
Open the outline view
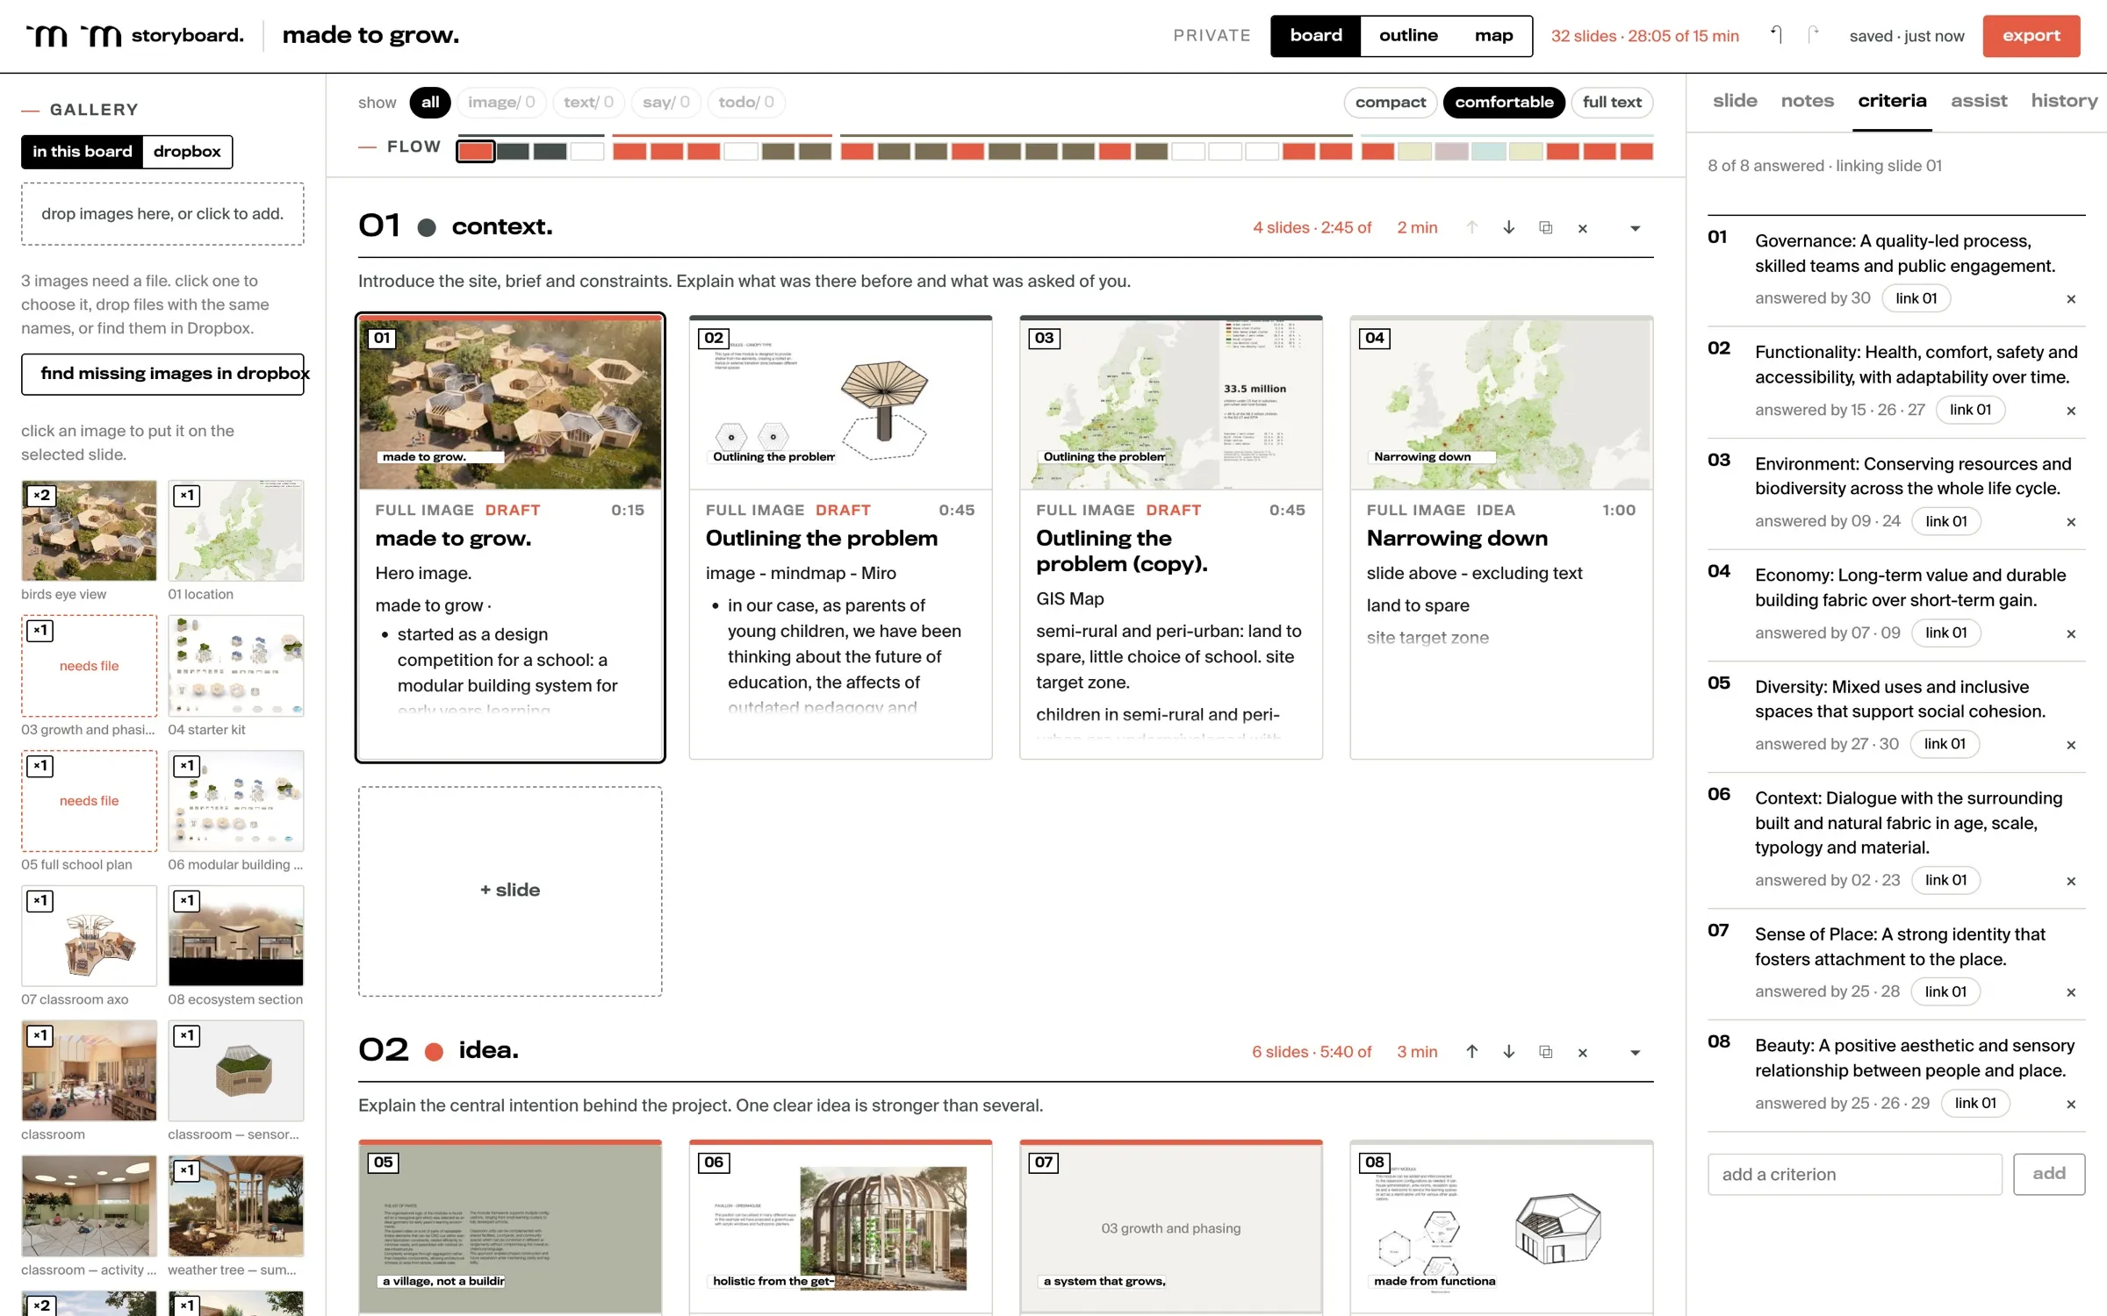tap(1408, 35)
